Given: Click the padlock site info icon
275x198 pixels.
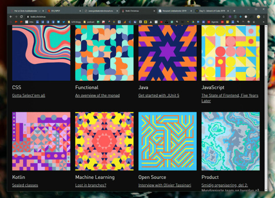Looking at the screenshot, I should 28,17.
